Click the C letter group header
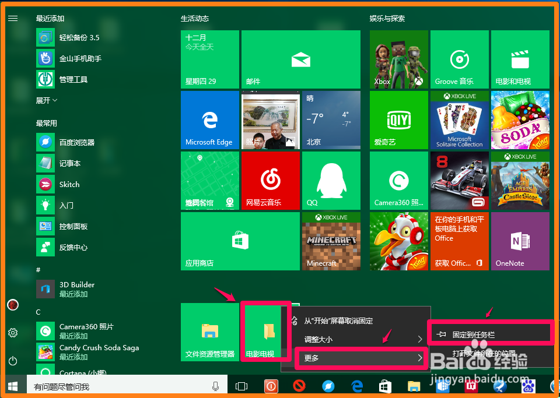Screen dimensions: 560x398 [x=38, y=312]
